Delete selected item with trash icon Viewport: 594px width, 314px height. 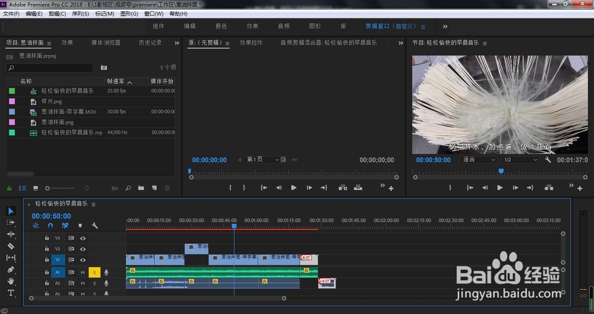coord(167,188)
